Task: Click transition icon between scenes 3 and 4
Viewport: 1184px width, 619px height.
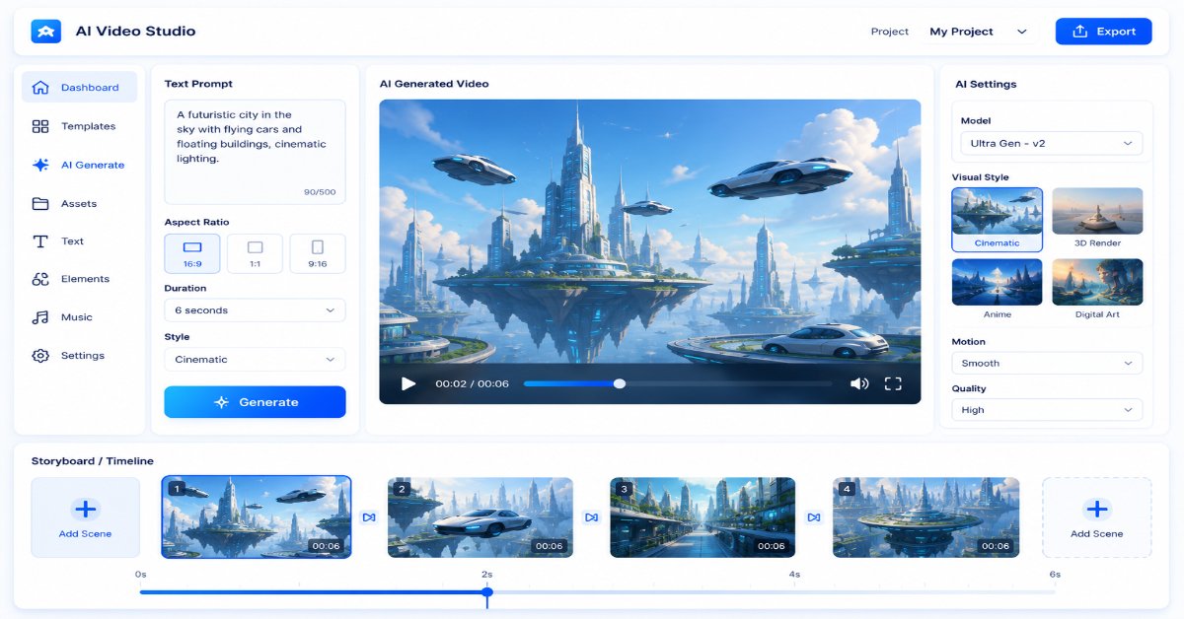Action: pyautogui.click(x=814, y=517)
